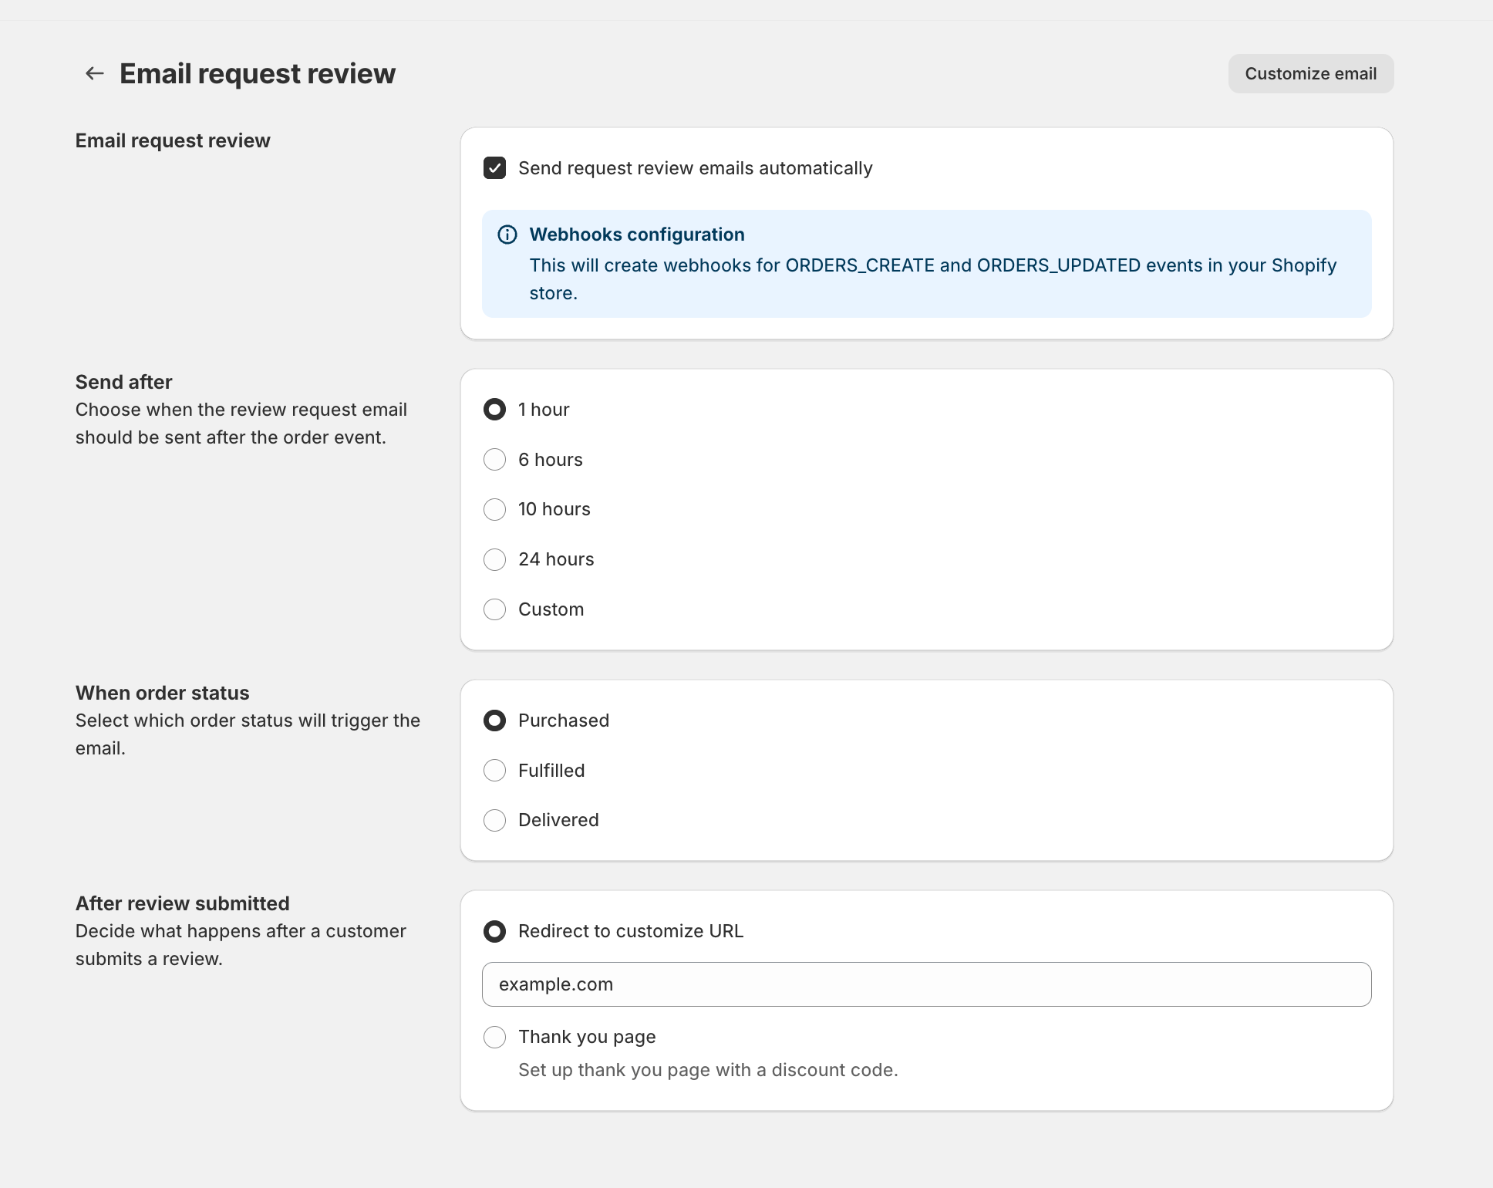Select Delivered order status
Image resolution: width=1493 pixels, height=1188 pixels.
(494, 820)
